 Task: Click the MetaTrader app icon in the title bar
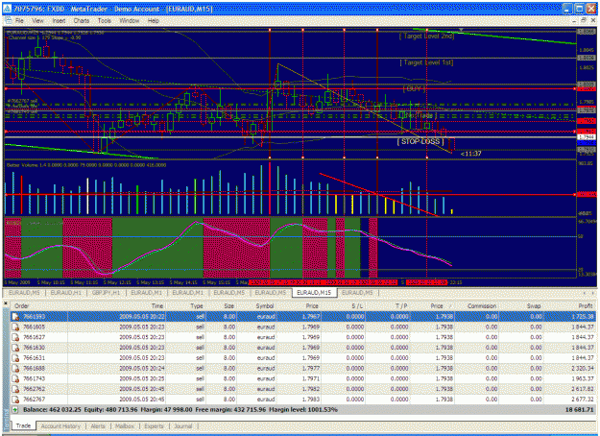8,9
